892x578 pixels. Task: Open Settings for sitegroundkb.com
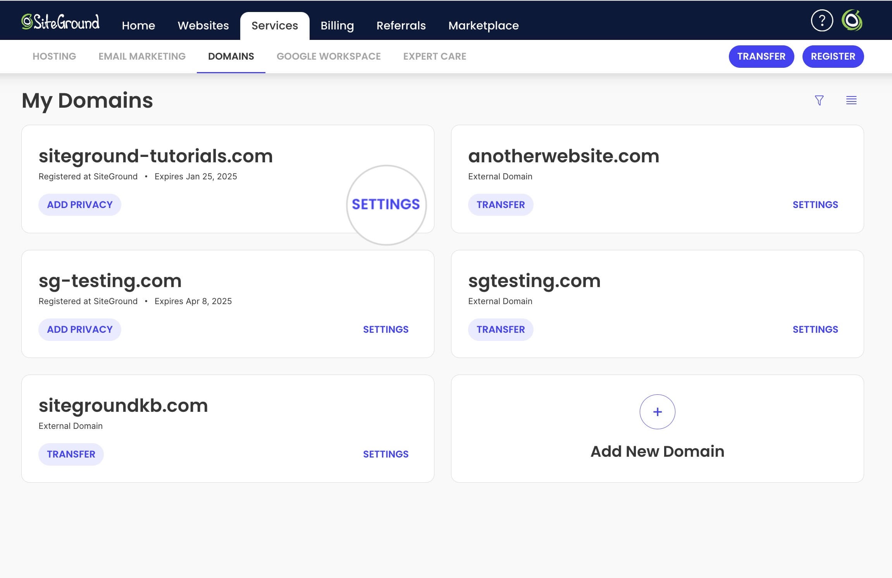click(386, 454)
